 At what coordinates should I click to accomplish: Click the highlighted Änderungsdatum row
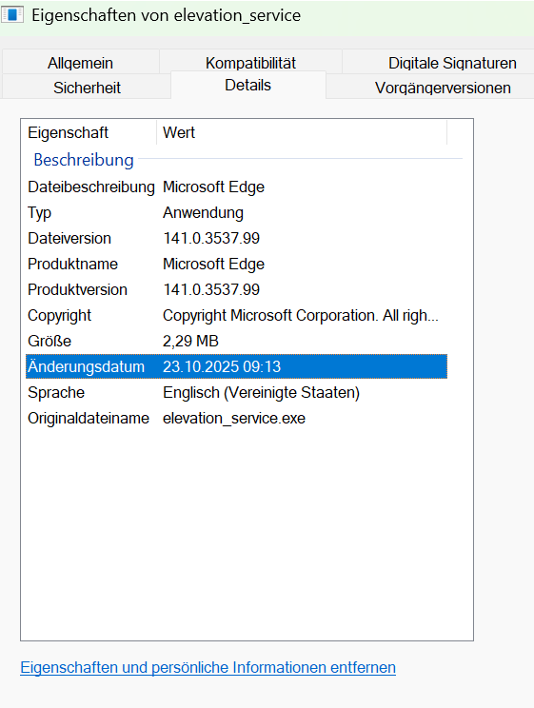point(236,366)
